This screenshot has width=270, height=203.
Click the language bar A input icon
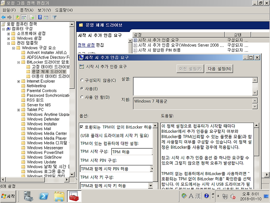[x=191, y=196]
